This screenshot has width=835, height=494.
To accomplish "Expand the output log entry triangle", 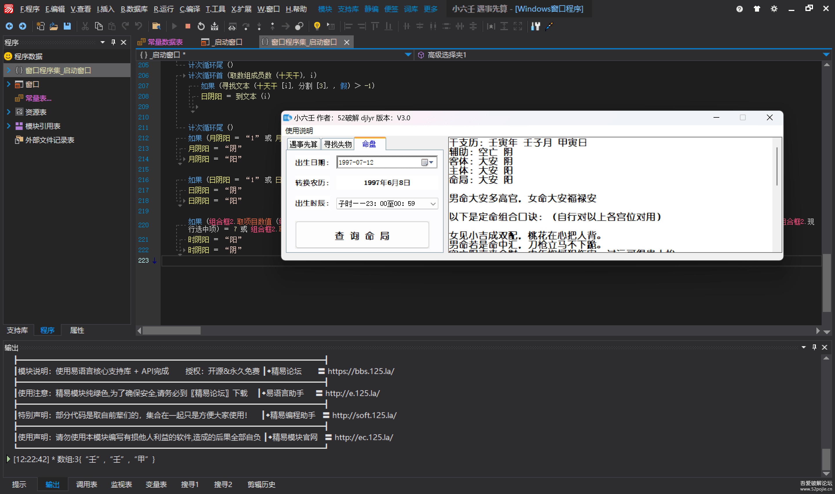I will (8, 459).
